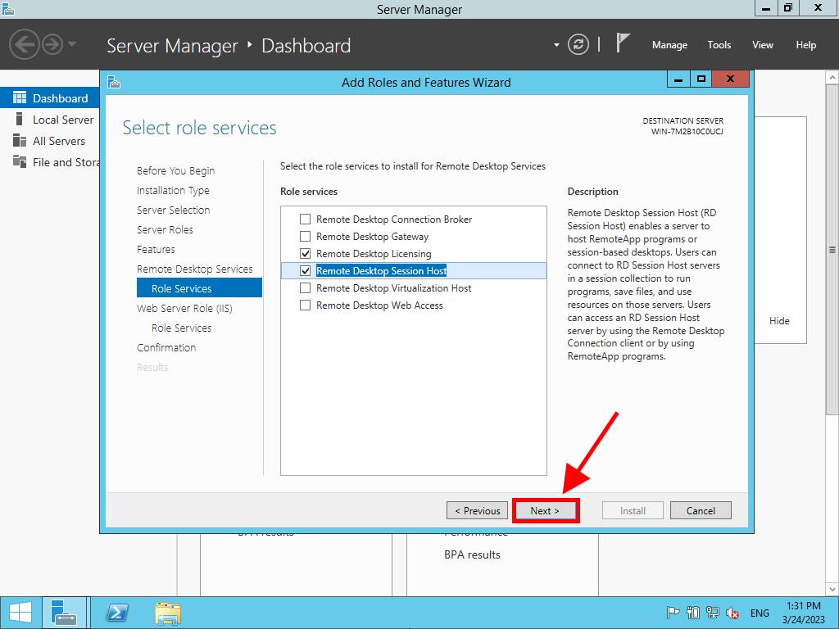
Task: Go to Confirmation wizard step
Action: pos(166,347)
